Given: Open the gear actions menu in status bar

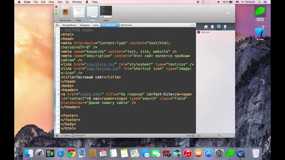Looking at the screenshot, I should 57,136.
